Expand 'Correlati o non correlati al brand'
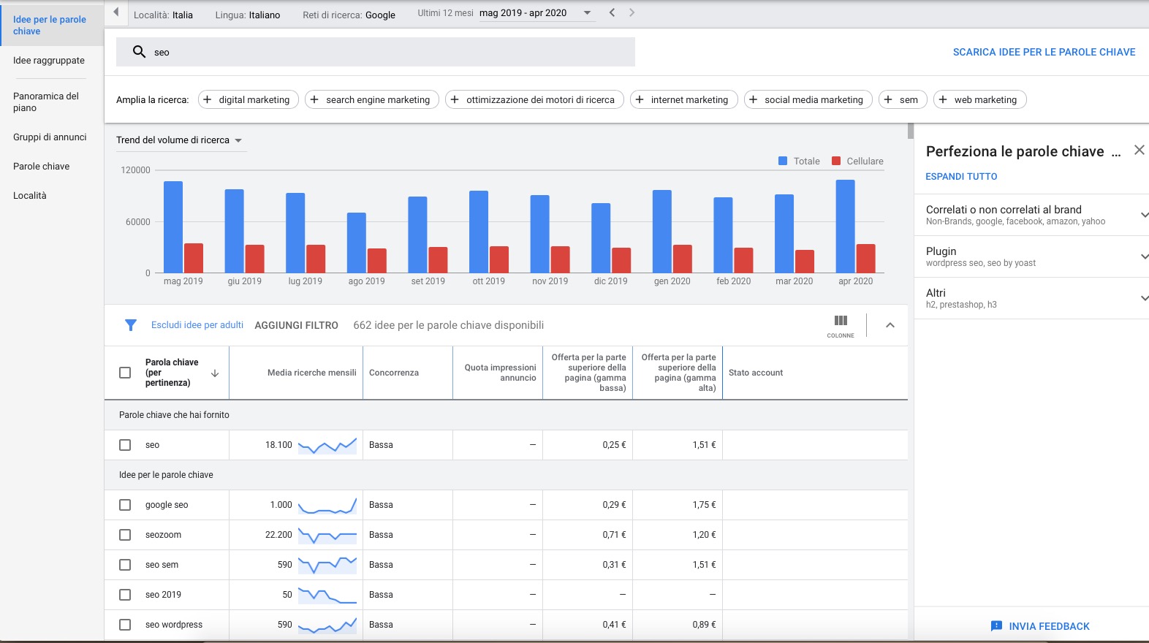The width and height of the screenshot is (1149, 643). (1031, 215)
